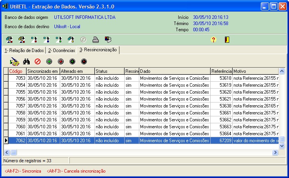Viewport: 289px width, 178px height.
Task: Click the Número de registros = 33 status
Action: [x=27, y=161]
